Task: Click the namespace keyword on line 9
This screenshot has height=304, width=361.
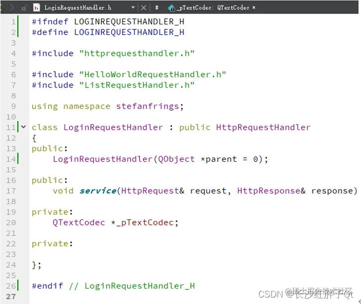Action: 87,106
